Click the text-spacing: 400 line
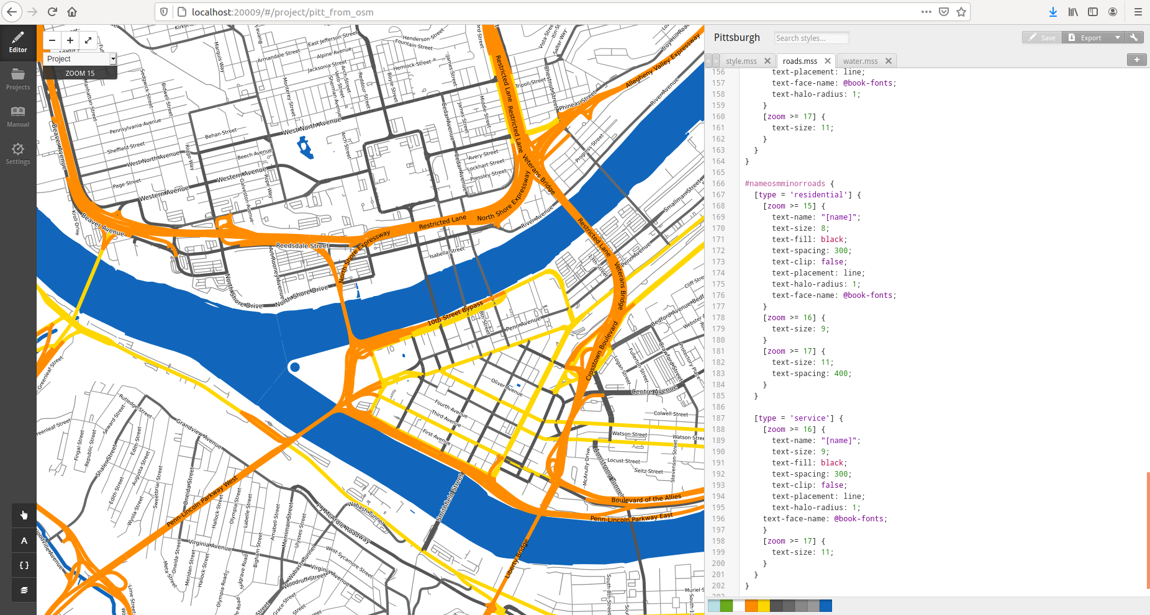This screenshot has width=1150, height=615. click(812, 374)
